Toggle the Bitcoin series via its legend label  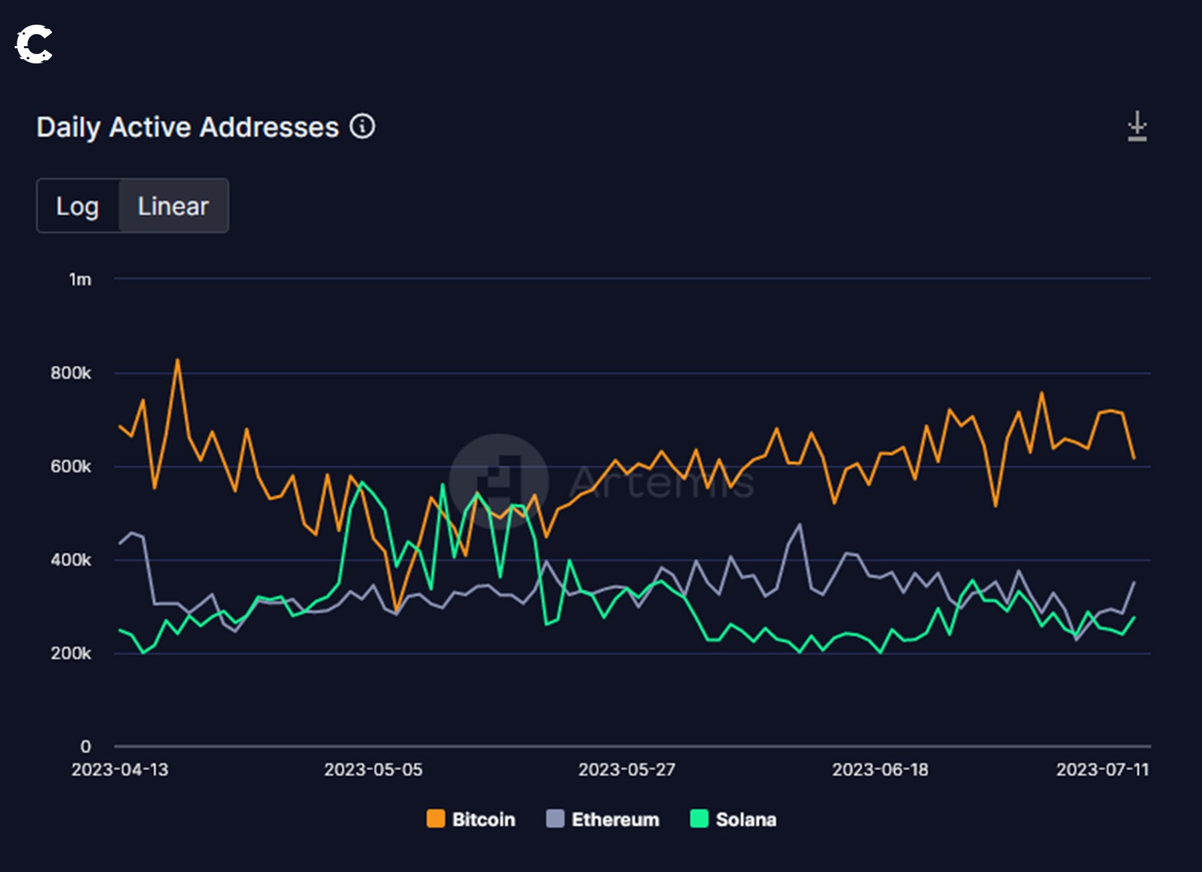(483, 819)
